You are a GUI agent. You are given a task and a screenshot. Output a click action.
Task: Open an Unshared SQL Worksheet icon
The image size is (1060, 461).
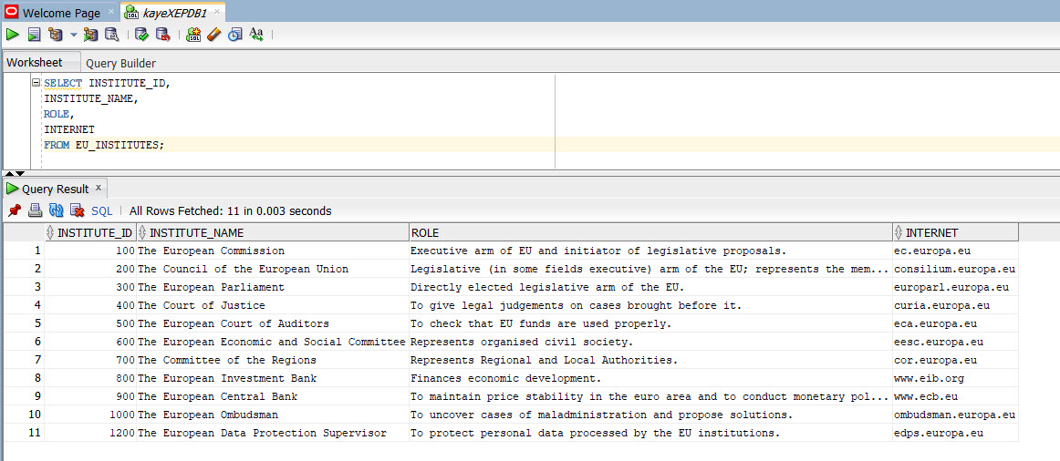point(193,34)
